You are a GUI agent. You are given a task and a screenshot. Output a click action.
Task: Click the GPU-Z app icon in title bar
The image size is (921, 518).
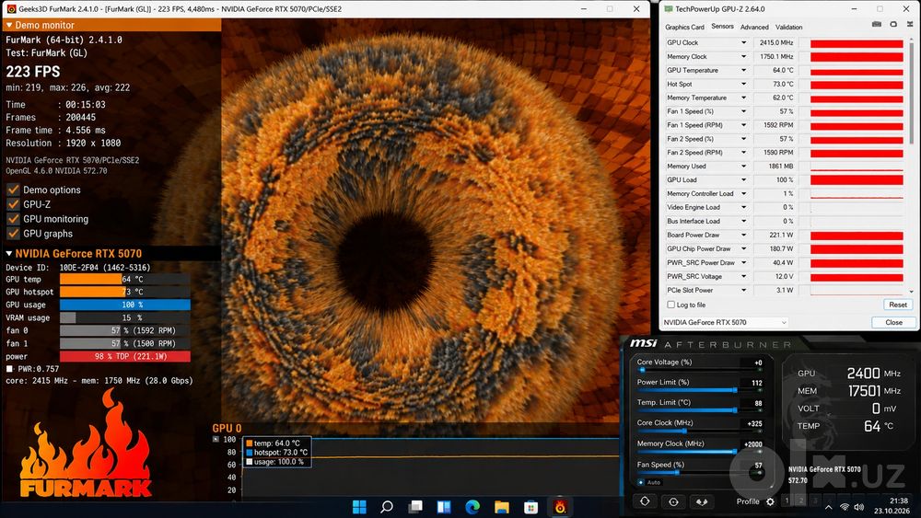pos(668,9)
